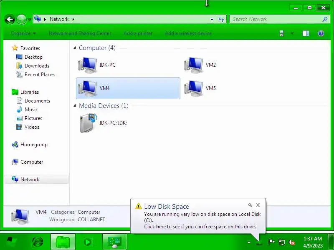The height and width of the screenshot is (250, 334).
Task: Select the IDK-PC computer icon
Action: (x=88, y=65)
